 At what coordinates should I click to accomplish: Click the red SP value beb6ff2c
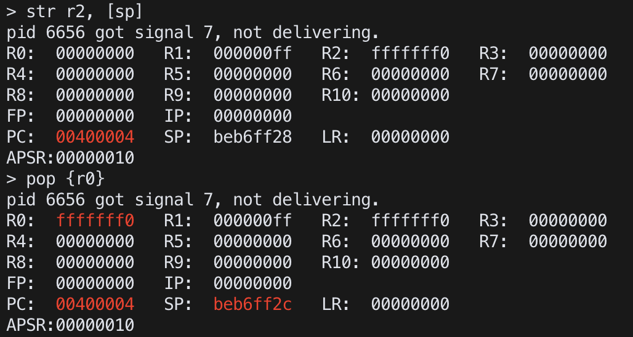coord(252,304)
